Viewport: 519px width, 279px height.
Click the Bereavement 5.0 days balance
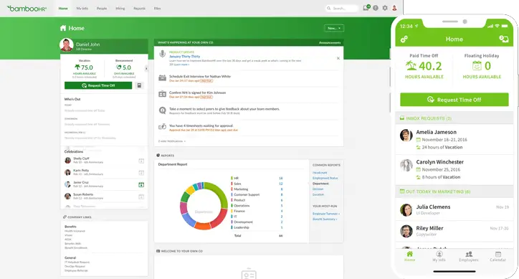point(124,67)
